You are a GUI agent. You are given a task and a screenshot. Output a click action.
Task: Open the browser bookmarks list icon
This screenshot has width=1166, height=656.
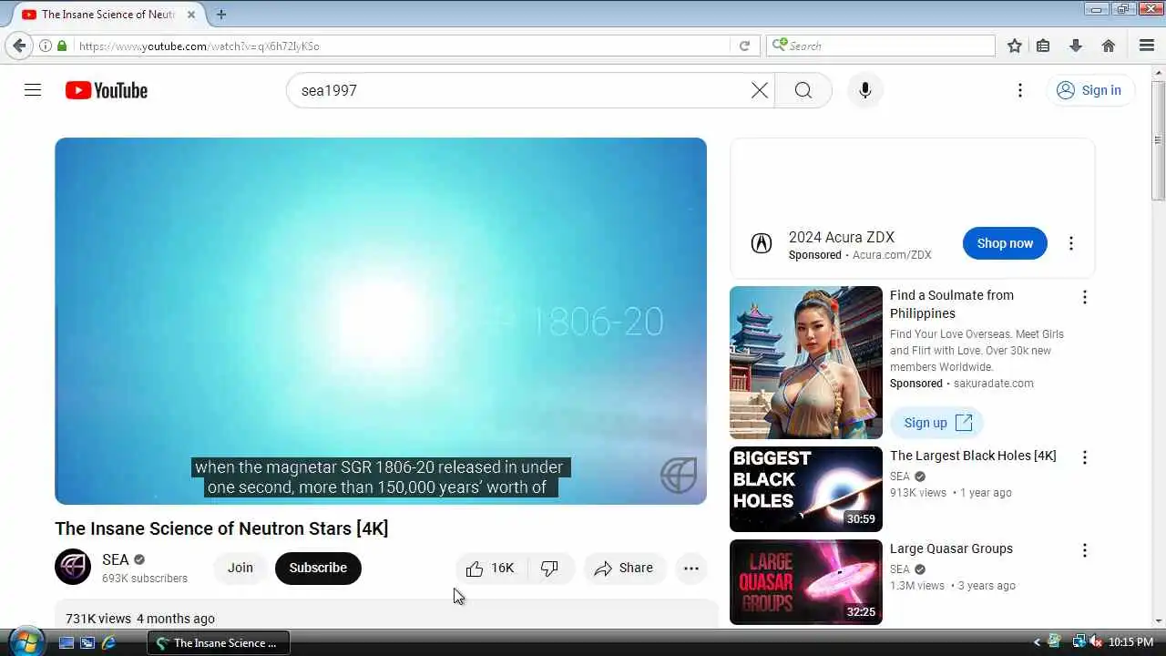(x=1044, y=46)
